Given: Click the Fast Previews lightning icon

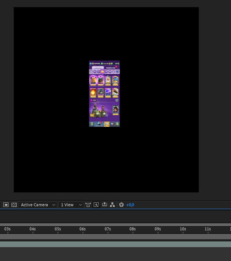Looking at the screenshot, I should 96,205.
